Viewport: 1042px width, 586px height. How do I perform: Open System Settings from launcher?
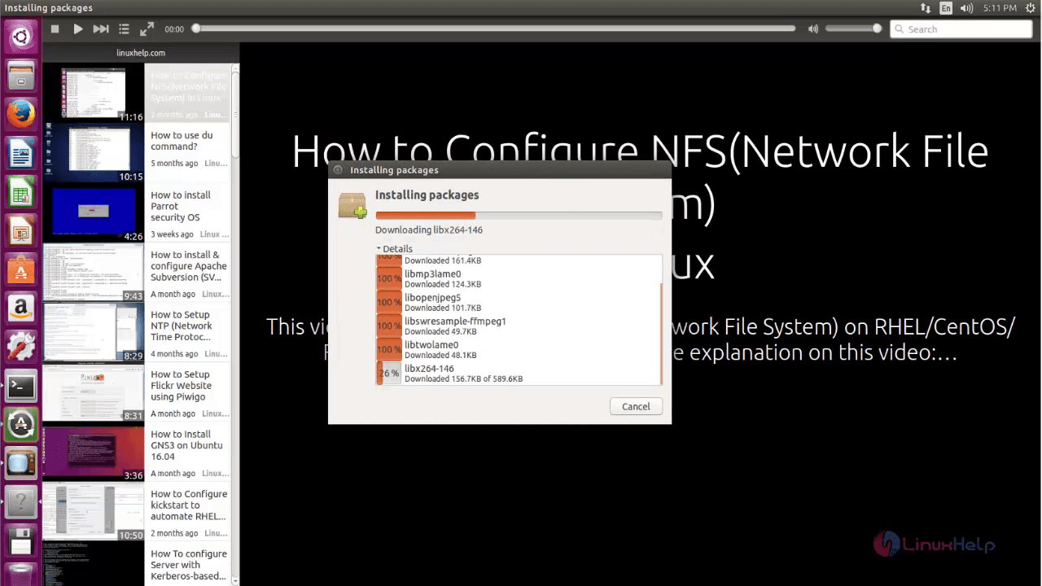tap(21, 348)
